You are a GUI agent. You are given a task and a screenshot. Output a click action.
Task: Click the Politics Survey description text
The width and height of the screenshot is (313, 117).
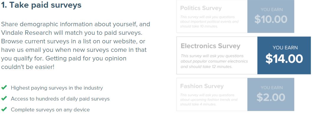[209, 22]
